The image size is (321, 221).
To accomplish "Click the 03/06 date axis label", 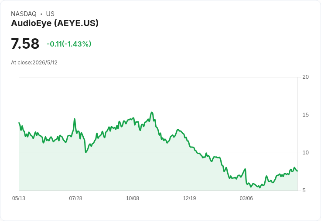I will [246, 198].
